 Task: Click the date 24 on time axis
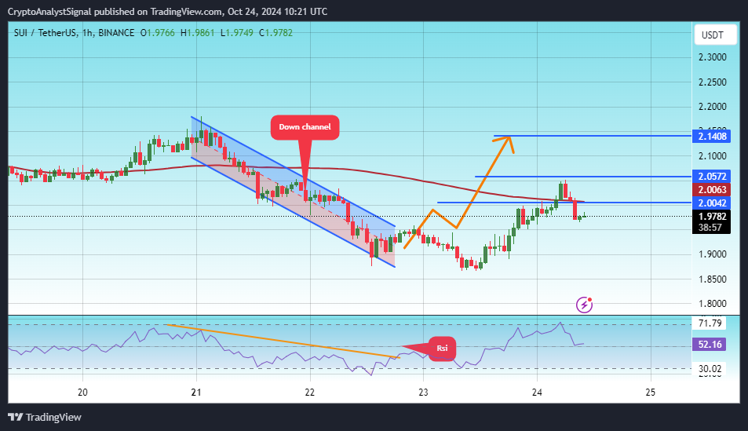537,393
